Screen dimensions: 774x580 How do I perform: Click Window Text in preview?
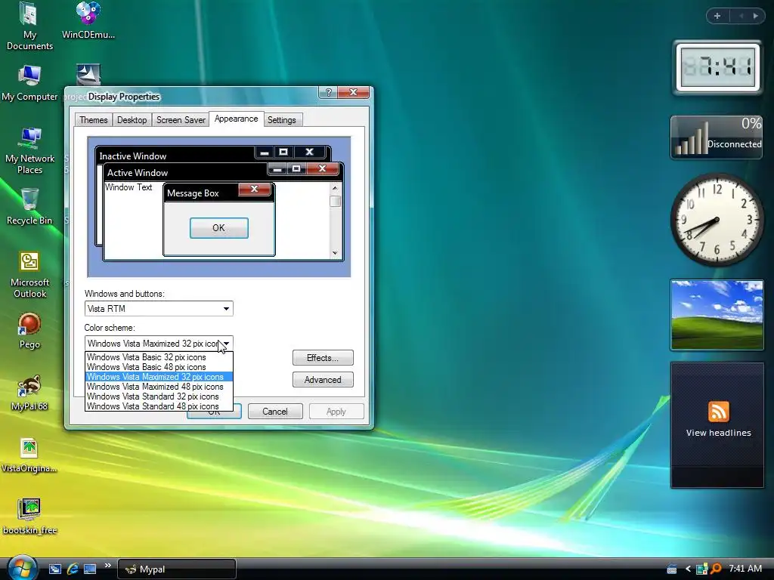pyautogui.click(x=128, y=187)
